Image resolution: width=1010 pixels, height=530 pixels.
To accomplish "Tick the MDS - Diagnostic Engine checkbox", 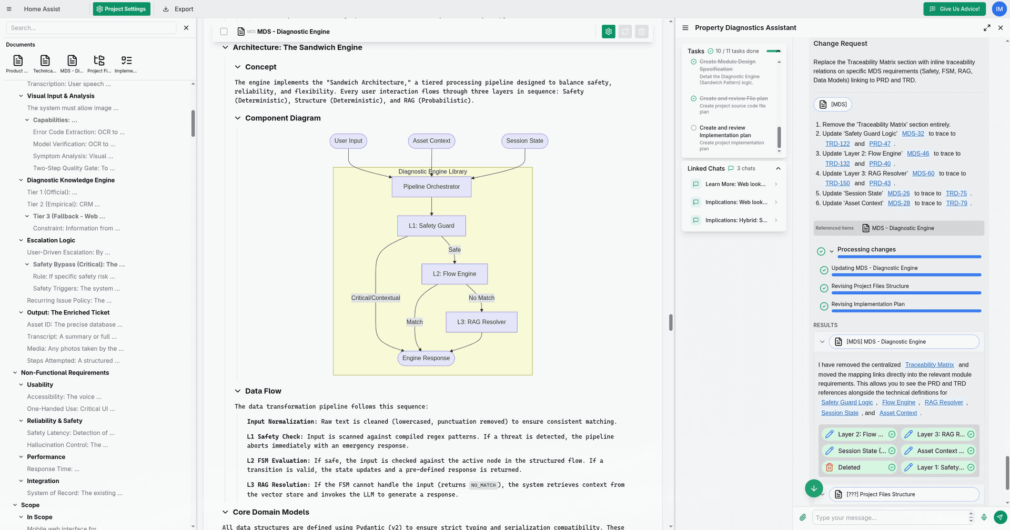I will pyautogui.click(x=224, y=32).
